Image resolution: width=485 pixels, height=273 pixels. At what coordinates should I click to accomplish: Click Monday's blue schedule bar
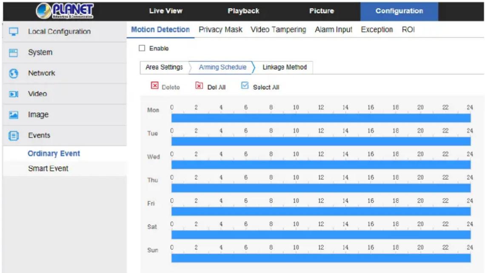[321, 118]
